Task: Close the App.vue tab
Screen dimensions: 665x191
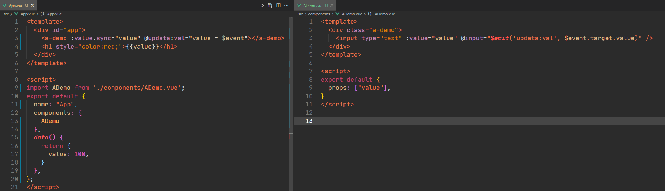Action: [32, 5]
